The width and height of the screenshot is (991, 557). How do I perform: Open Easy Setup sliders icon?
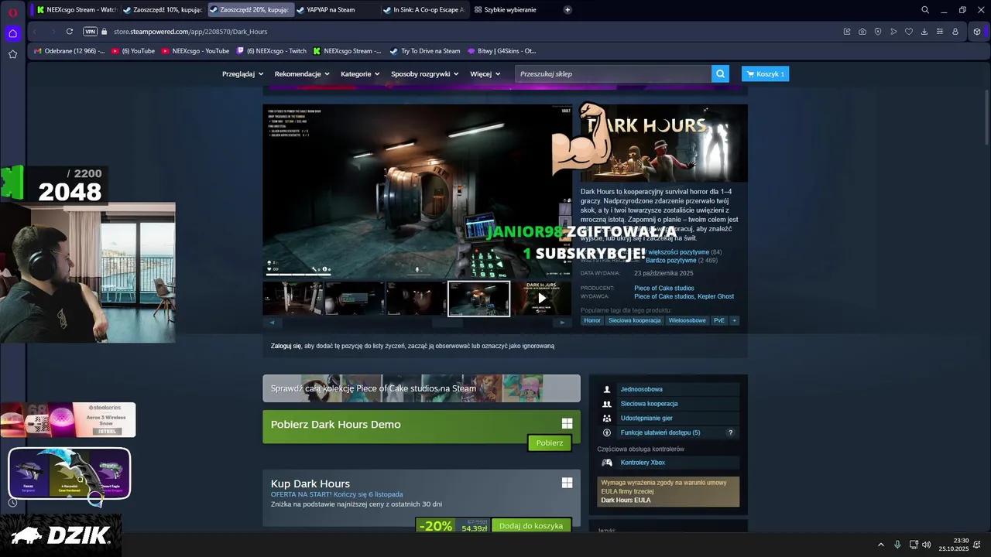point(940,32)
